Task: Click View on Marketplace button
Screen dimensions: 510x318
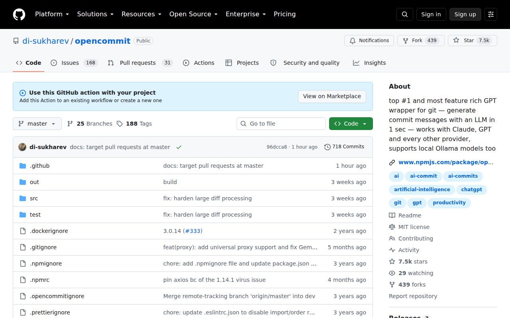Action: (x=332, y=96)
